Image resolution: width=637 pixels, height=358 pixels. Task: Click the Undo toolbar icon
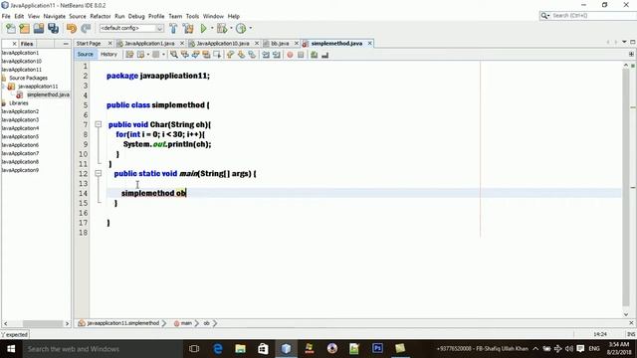[72, 29]
